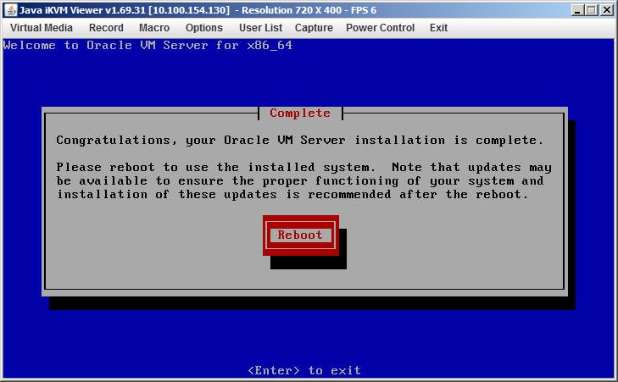Click 'Welcome to Oracle VM Server' header text
This screenshot has height=382, width=618.
[x=148, y=45]
